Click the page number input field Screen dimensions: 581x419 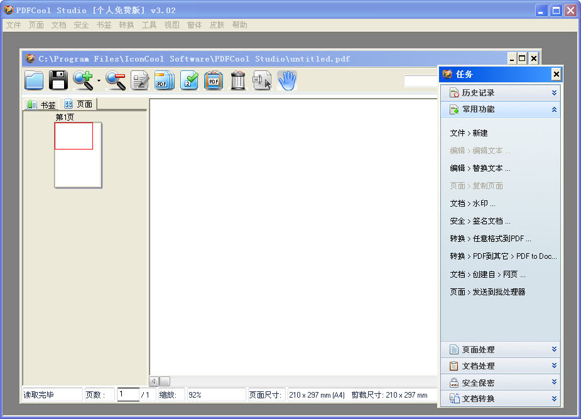(128, 395)
